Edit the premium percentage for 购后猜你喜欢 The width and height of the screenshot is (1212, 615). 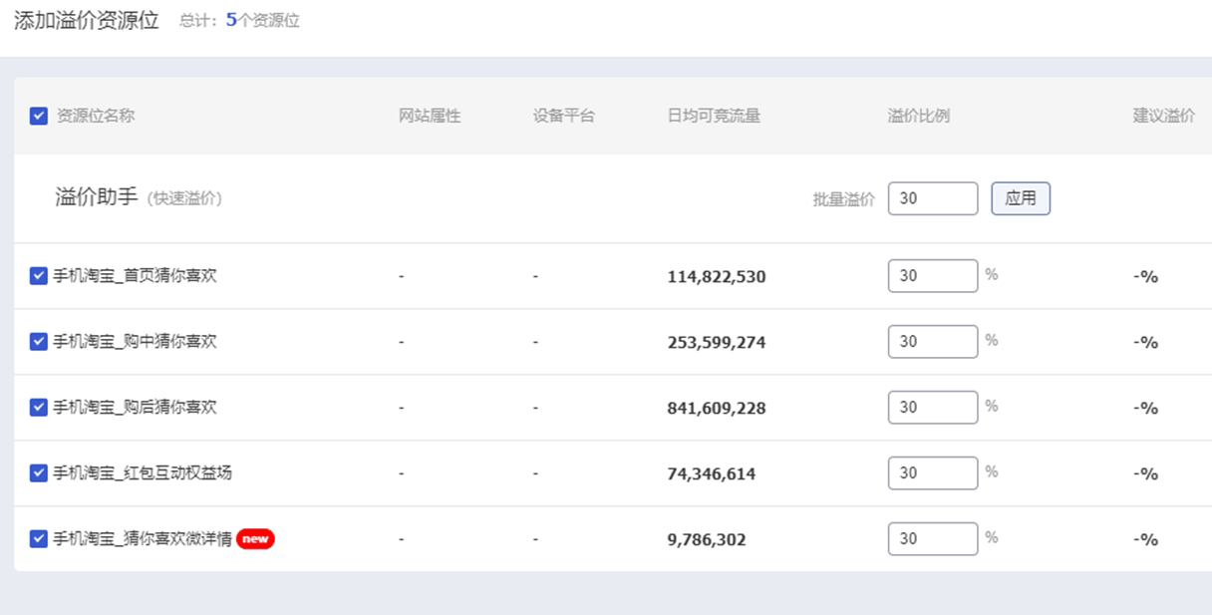[x=932, y=408]
